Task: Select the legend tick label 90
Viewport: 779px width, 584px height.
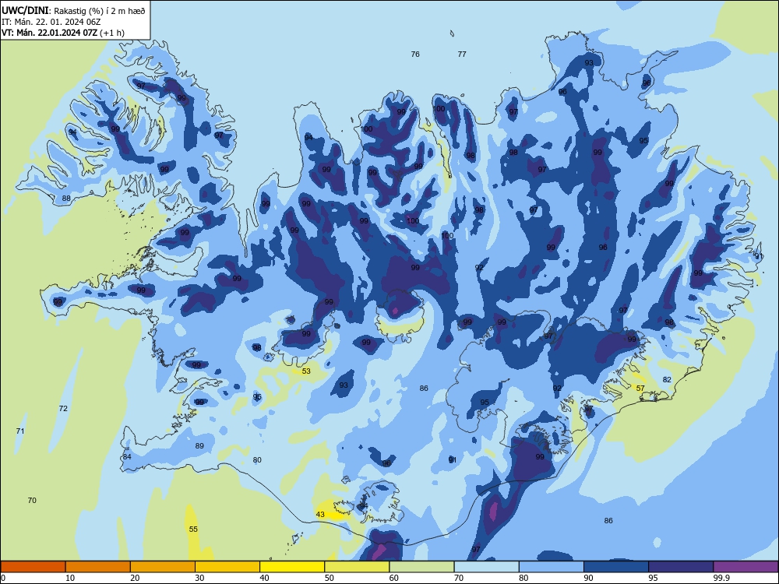Action: click(589, 578)
